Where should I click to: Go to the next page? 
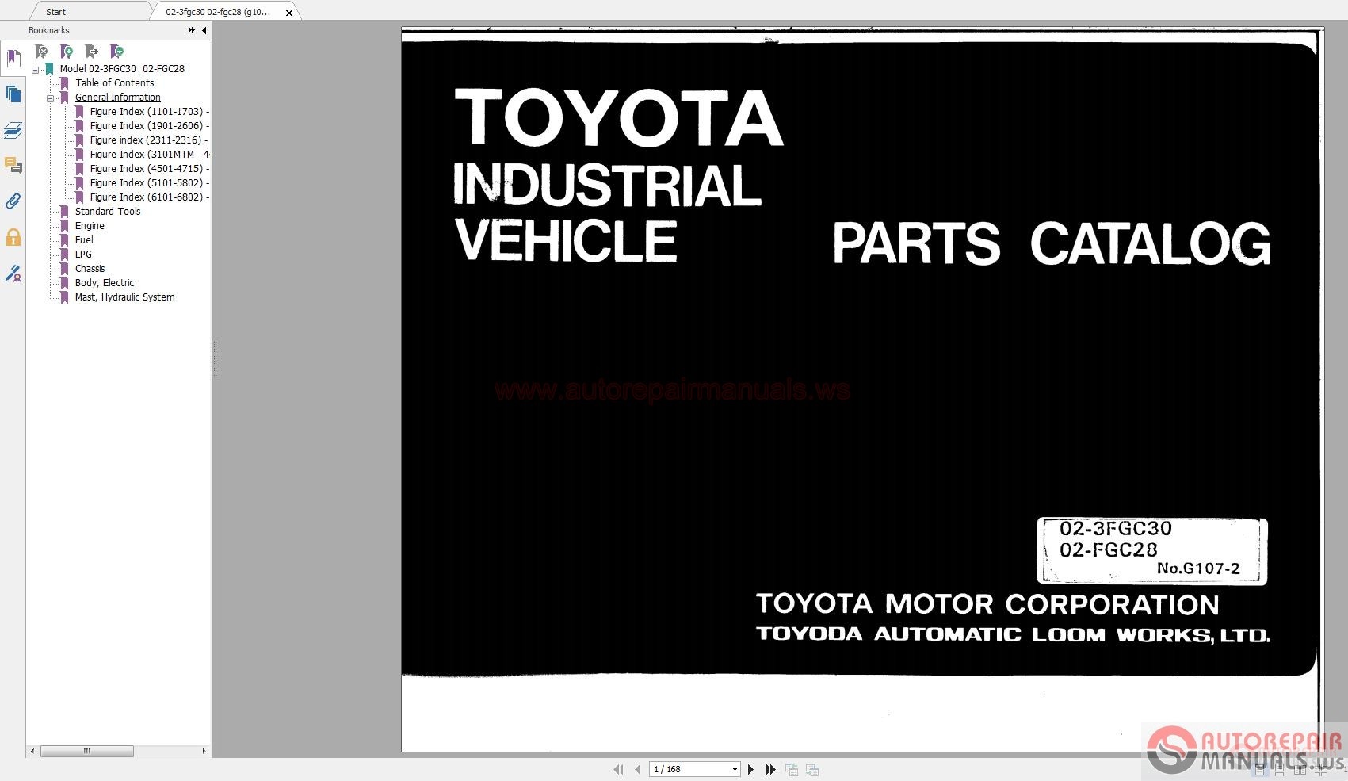click(x=750, y=769)
